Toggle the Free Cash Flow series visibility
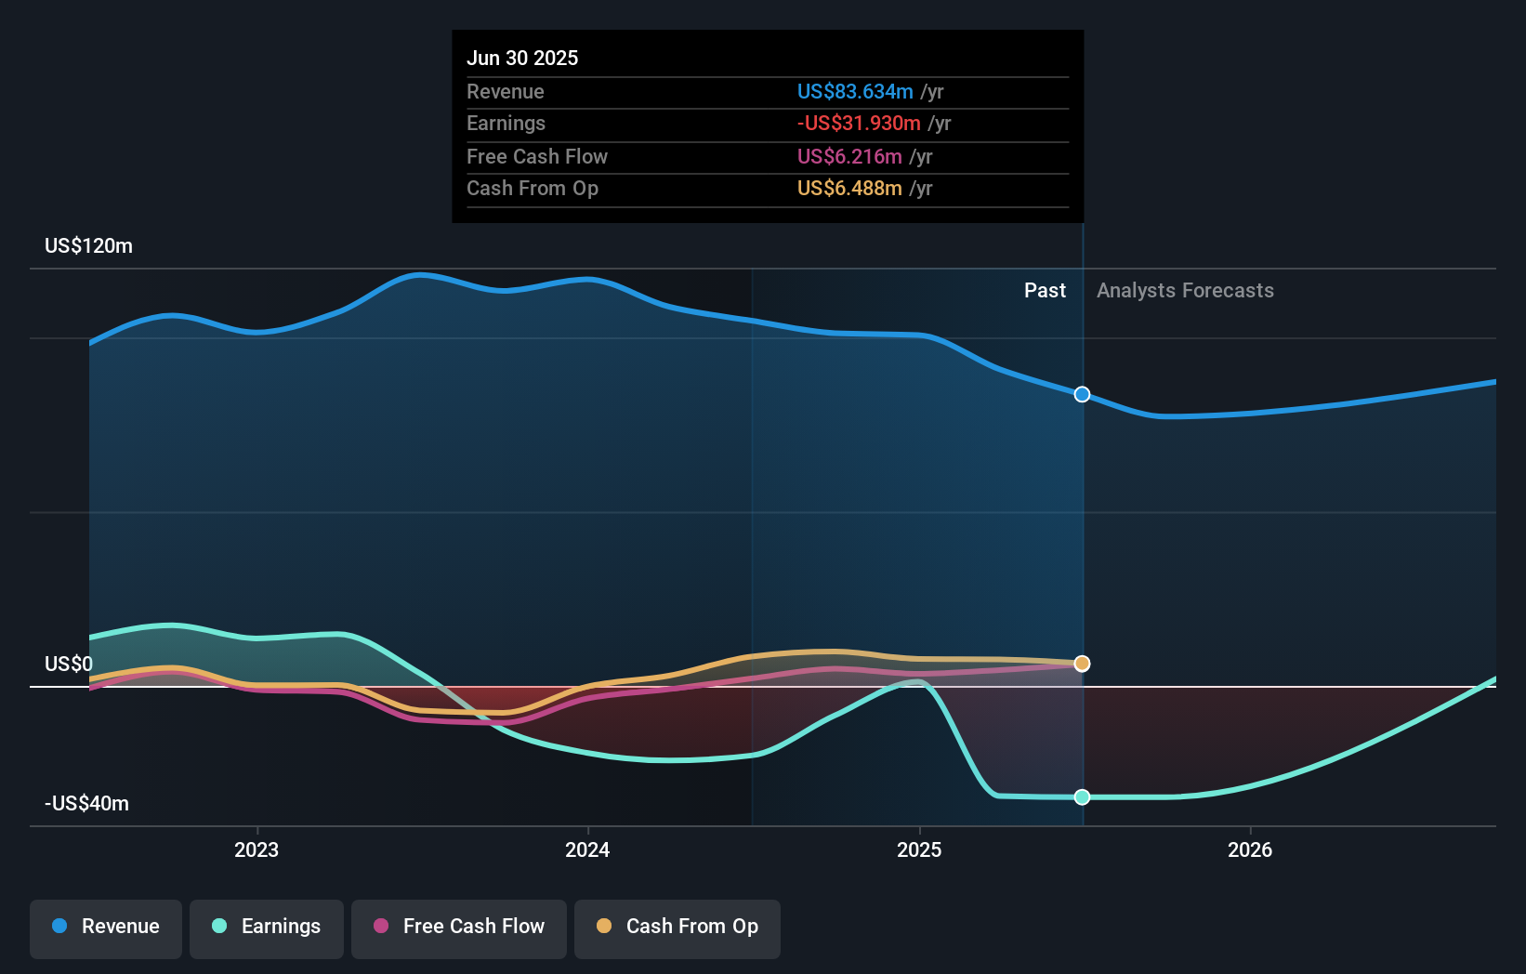 pos(458,927)
